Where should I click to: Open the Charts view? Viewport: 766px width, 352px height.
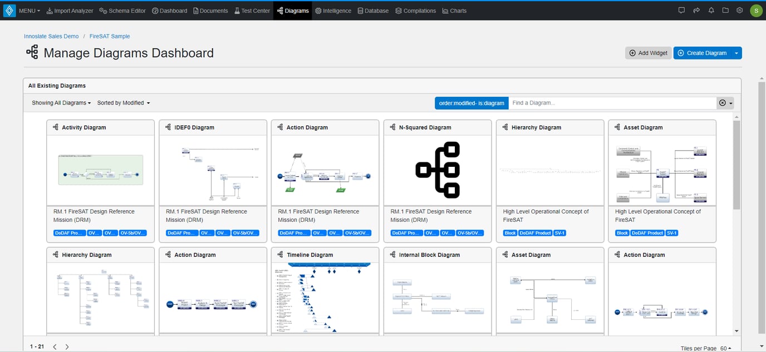[454, 10]
